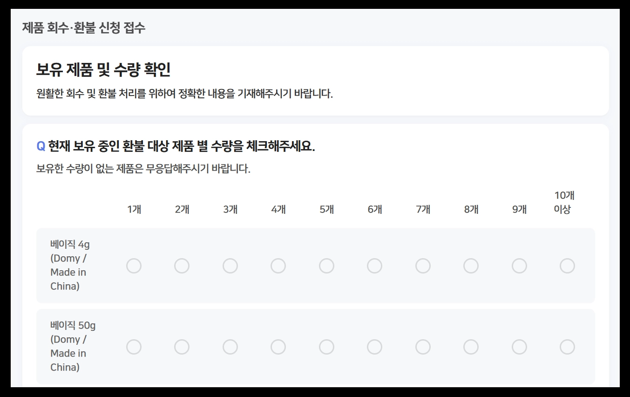This screenshot has width=630, height=397.
Task: Select 5개 for 베이직 50g product
Action: click(x=326, y=347)
